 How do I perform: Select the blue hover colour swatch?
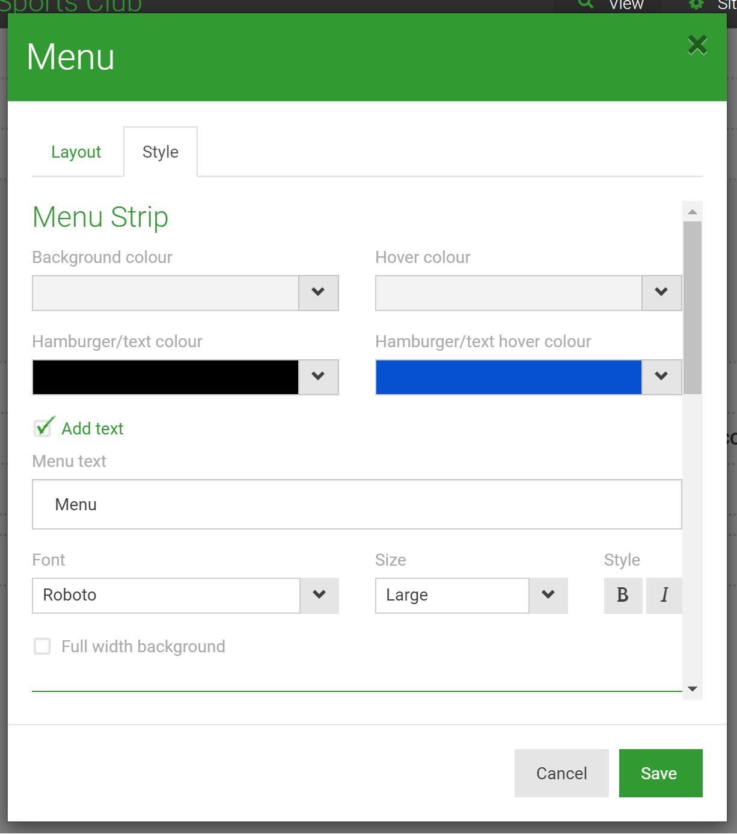pyautogui.click(x=508, y=377)
